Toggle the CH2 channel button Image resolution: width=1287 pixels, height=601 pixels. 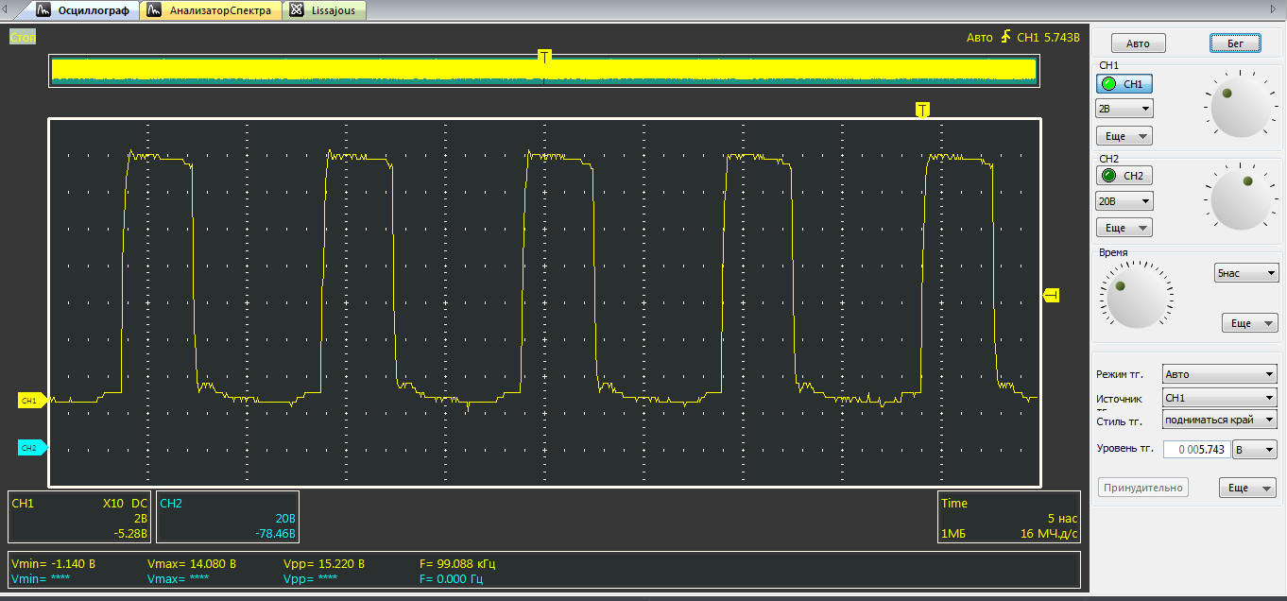tap(1124, 176)
